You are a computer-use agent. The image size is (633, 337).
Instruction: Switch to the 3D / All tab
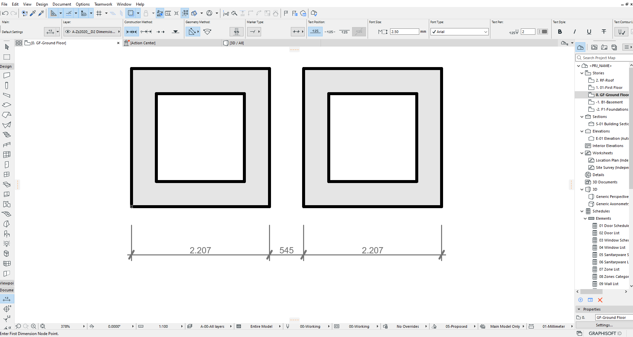click(x=237, y=43)
